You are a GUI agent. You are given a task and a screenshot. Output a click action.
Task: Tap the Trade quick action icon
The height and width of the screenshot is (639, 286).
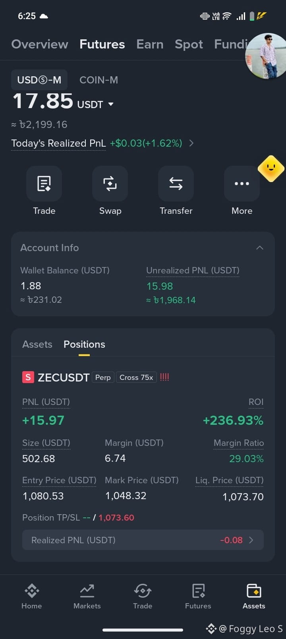(x=44, y=184)
